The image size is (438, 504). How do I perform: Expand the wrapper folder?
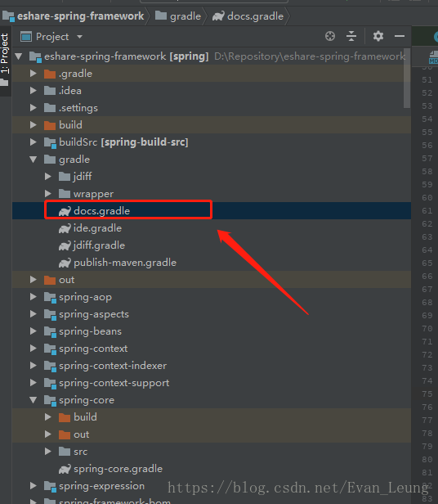[48, 193]
